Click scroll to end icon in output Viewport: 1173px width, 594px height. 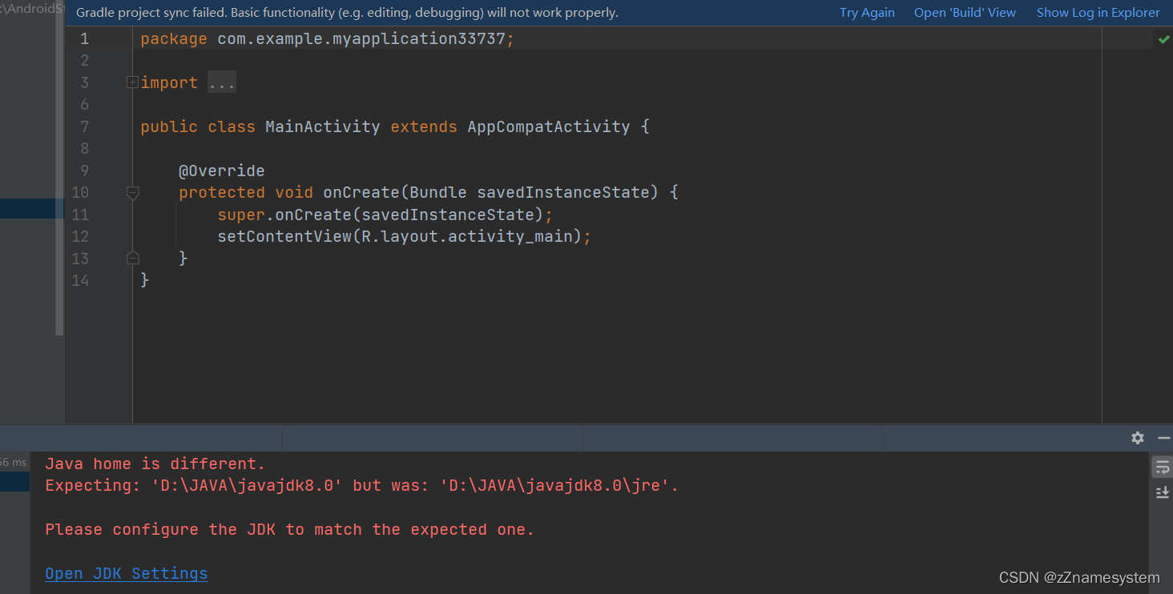click(x=1163, y=492)
